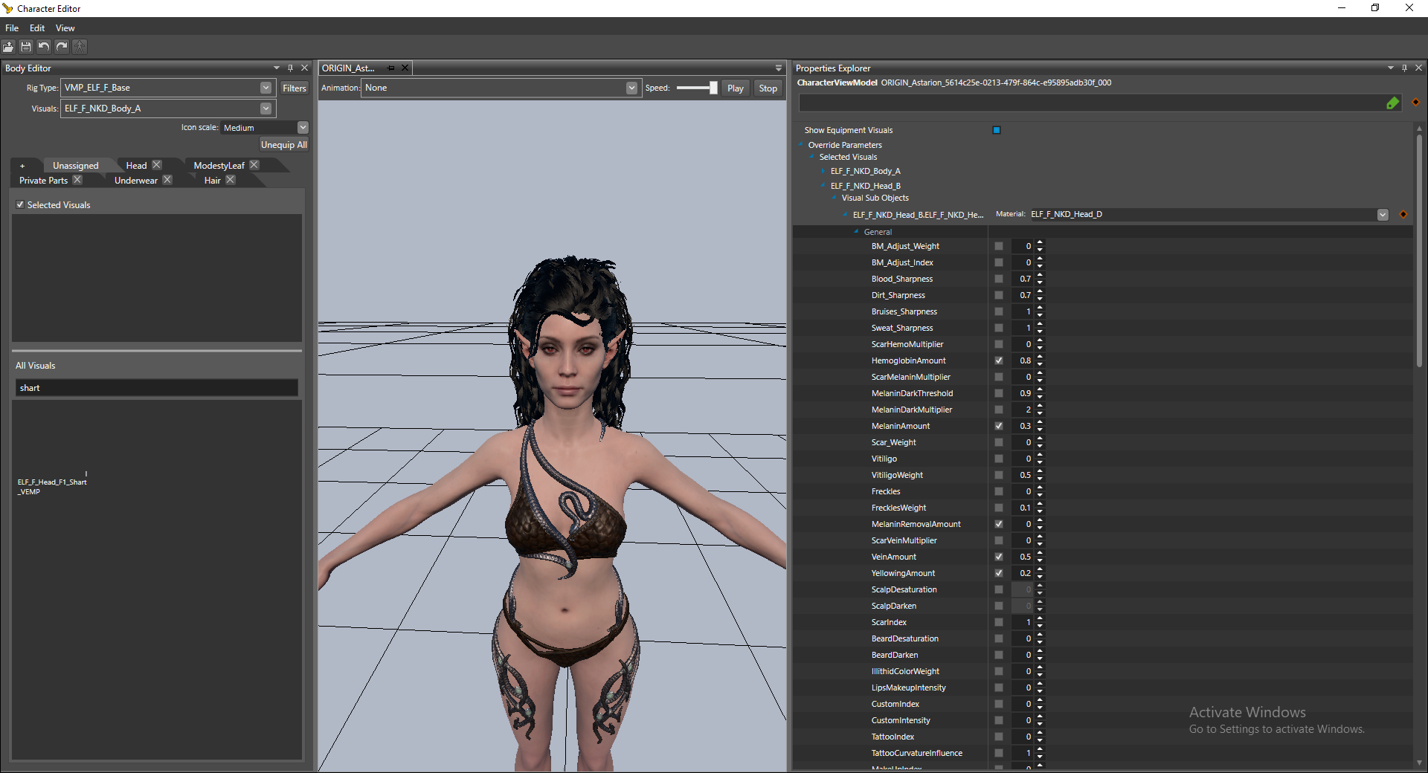Open Body Editor panel options arrow

coord(277,68)
